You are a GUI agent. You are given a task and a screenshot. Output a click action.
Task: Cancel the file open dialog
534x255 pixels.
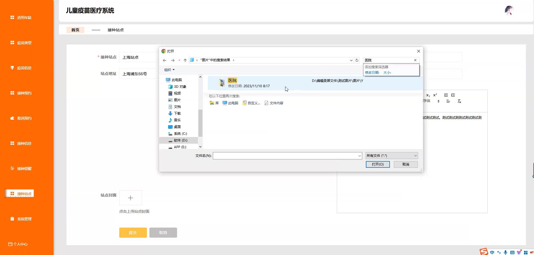406,164
